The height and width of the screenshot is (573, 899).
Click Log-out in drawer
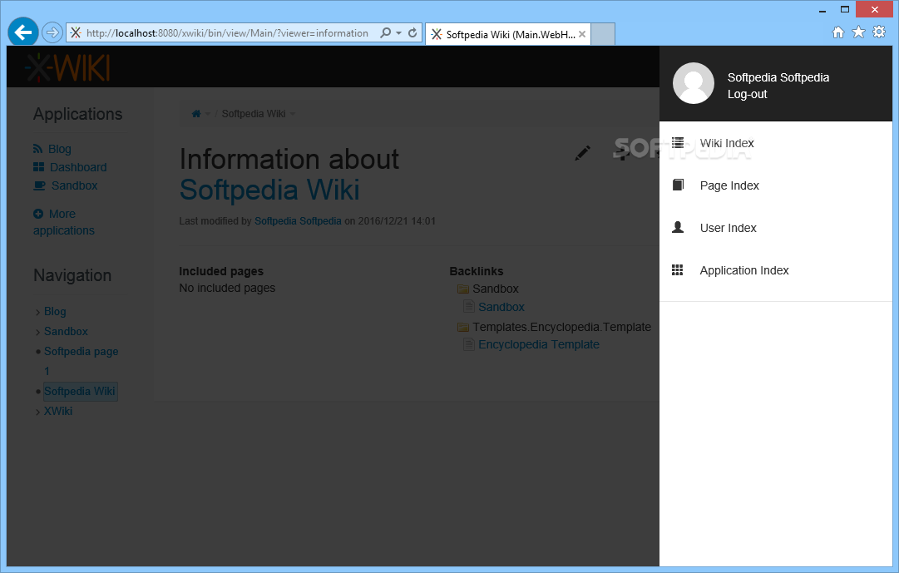pyautogui.click(x=747, y=94)
